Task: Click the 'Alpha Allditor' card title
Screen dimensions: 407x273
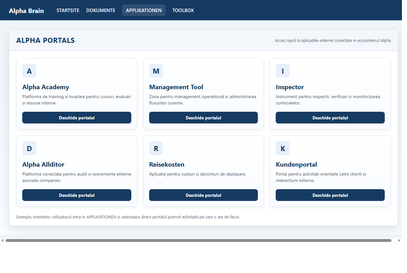Action: click(43, 164)
